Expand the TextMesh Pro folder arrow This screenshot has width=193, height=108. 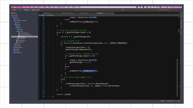tap(13, 53)
